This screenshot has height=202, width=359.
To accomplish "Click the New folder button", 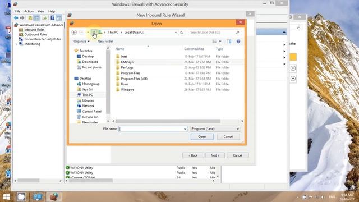I will coord(105,41).
